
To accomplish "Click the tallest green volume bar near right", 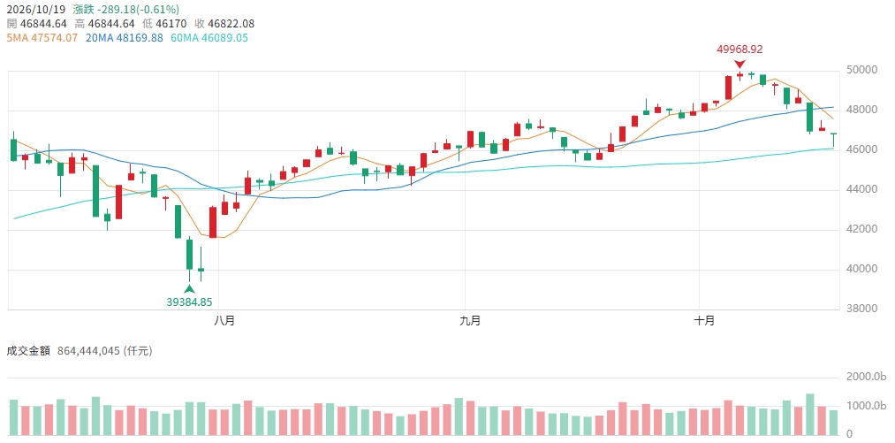I will tap(810, 415).
